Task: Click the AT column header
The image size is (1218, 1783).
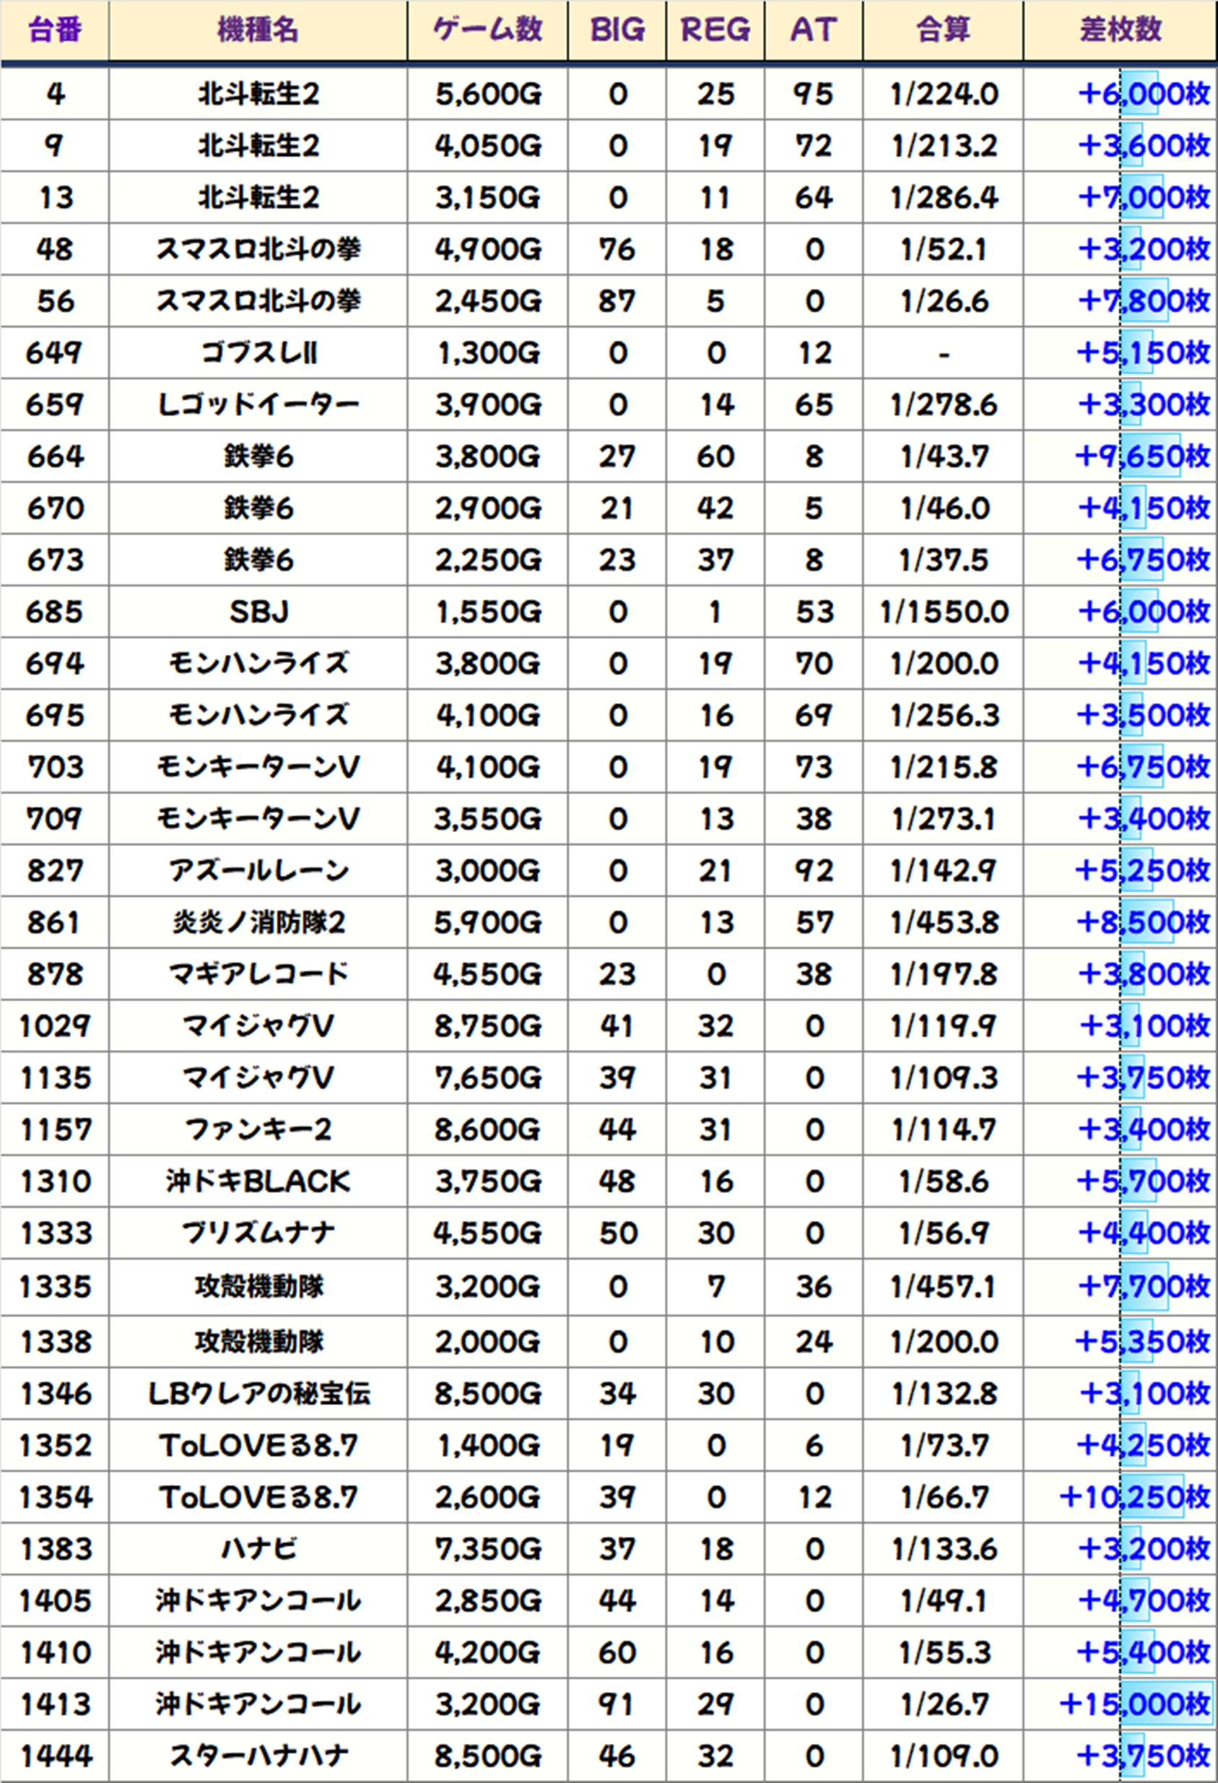Action: [813, 30]
